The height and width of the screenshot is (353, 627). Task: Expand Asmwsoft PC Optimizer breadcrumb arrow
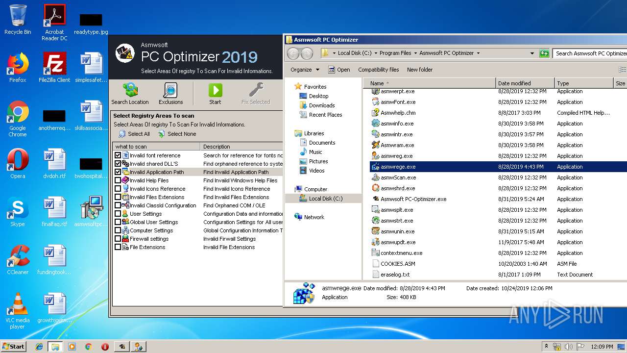[x=478, y=53]
